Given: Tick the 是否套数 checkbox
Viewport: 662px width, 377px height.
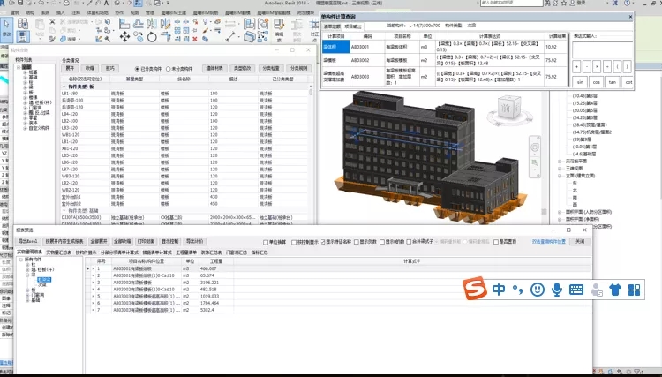Looking at the screenshot, I should (x=496, y=242).
